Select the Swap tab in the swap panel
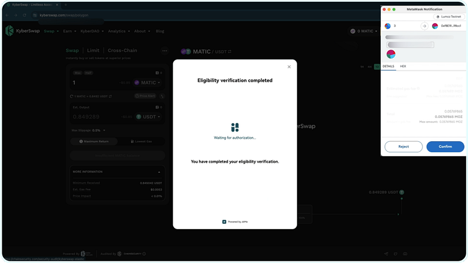The image size is (468, 263). point(72,50)
